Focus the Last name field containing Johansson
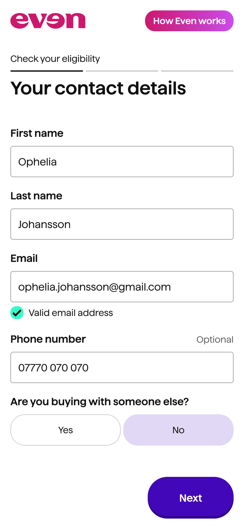The height and width of the screenshot is (529, 244). coord(122,224)
